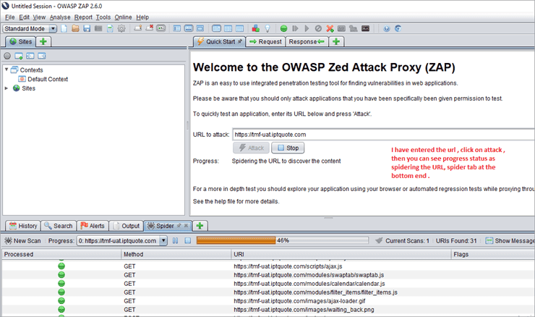Image resolution: width=535 pixels, height=317 pixels.
Task: Expand the Sites tree node
Action: click(7, 88)
